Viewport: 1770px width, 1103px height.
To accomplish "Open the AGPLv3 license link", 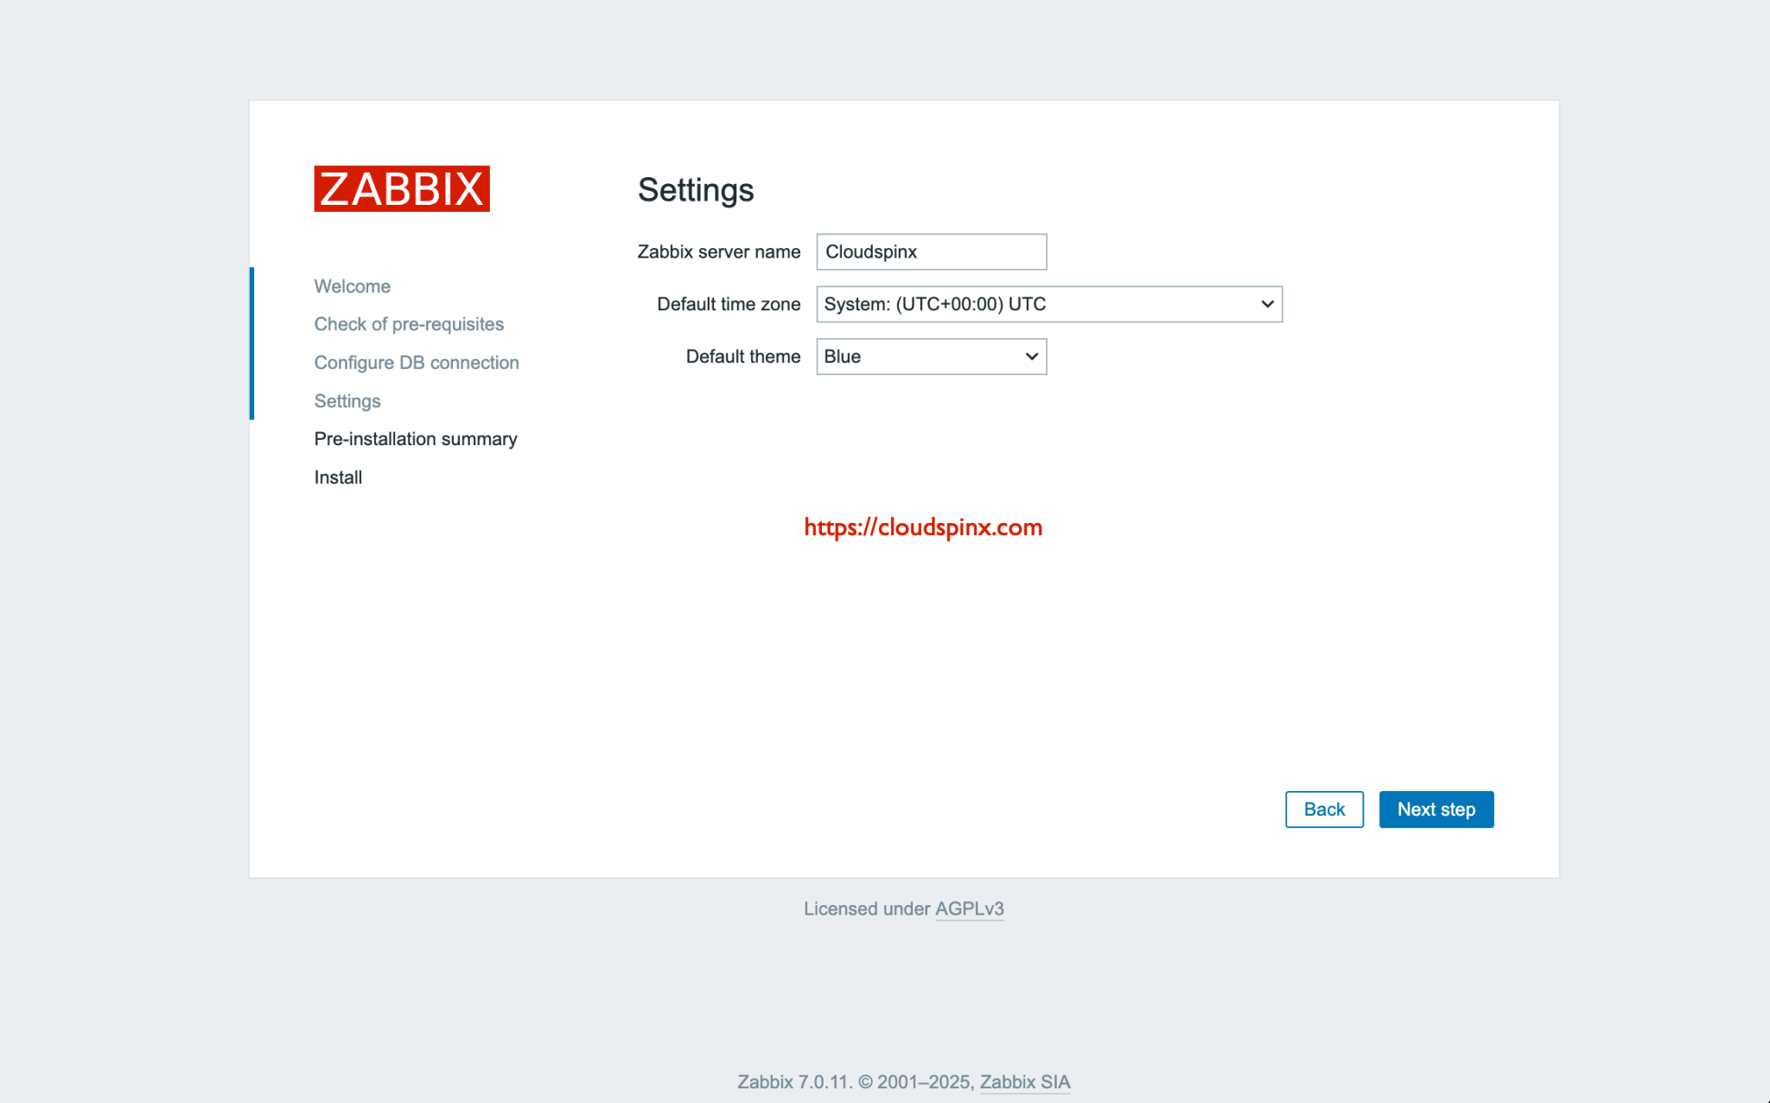I will [969, 909].
